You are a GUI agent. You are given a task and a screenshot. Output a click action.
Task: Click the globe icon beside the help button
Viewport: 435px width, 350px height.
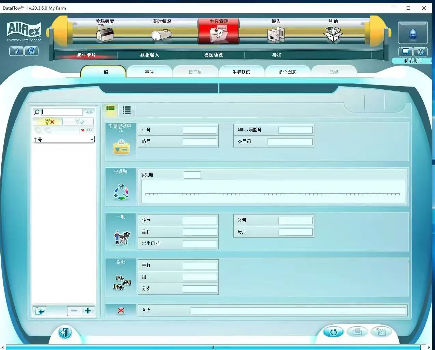point(31,51)
